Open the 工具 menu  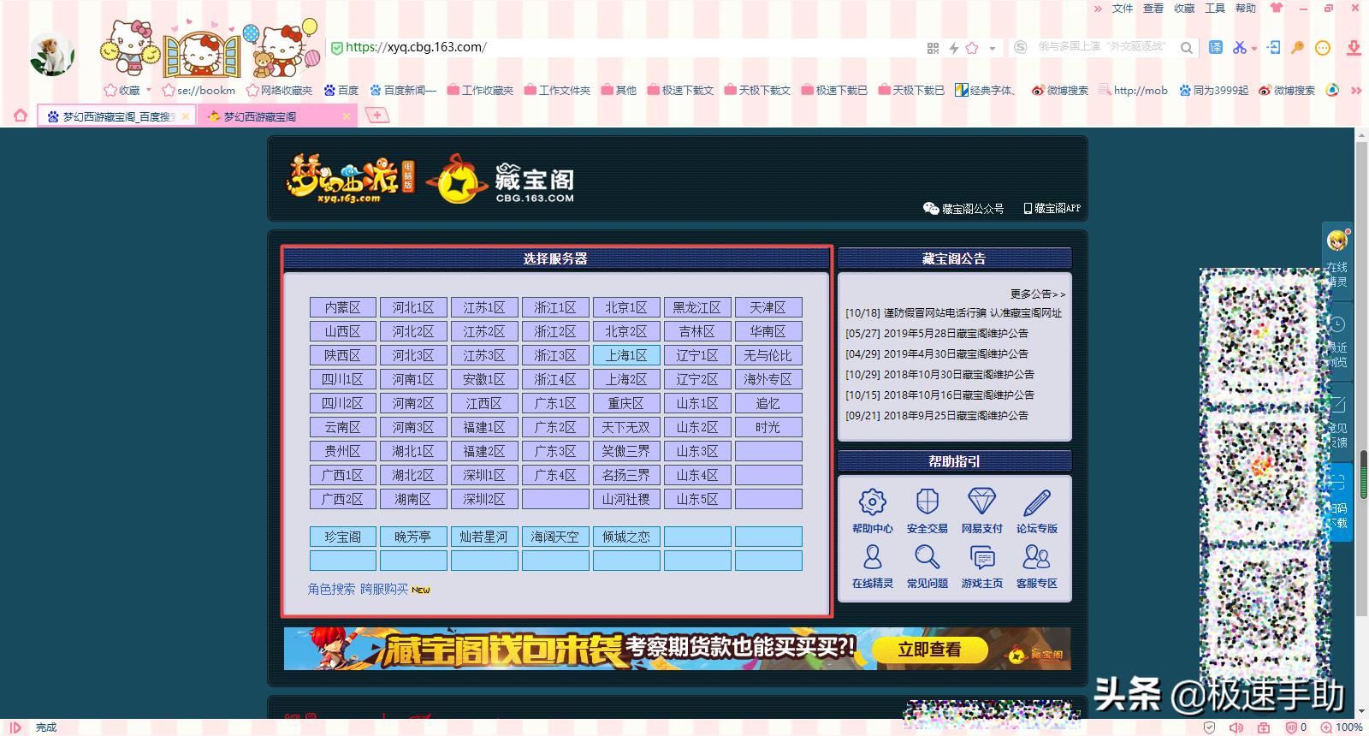pos(1215,9)
